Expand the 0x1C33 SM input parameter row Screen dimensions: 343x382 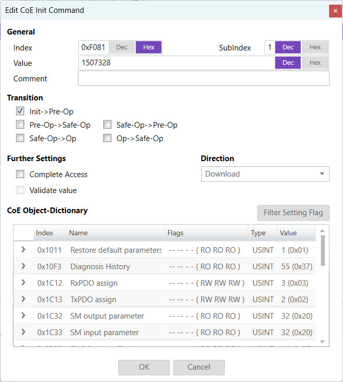(23, 332)
